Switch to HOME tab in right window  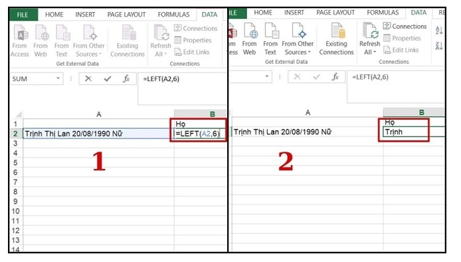tap(263, 13)
